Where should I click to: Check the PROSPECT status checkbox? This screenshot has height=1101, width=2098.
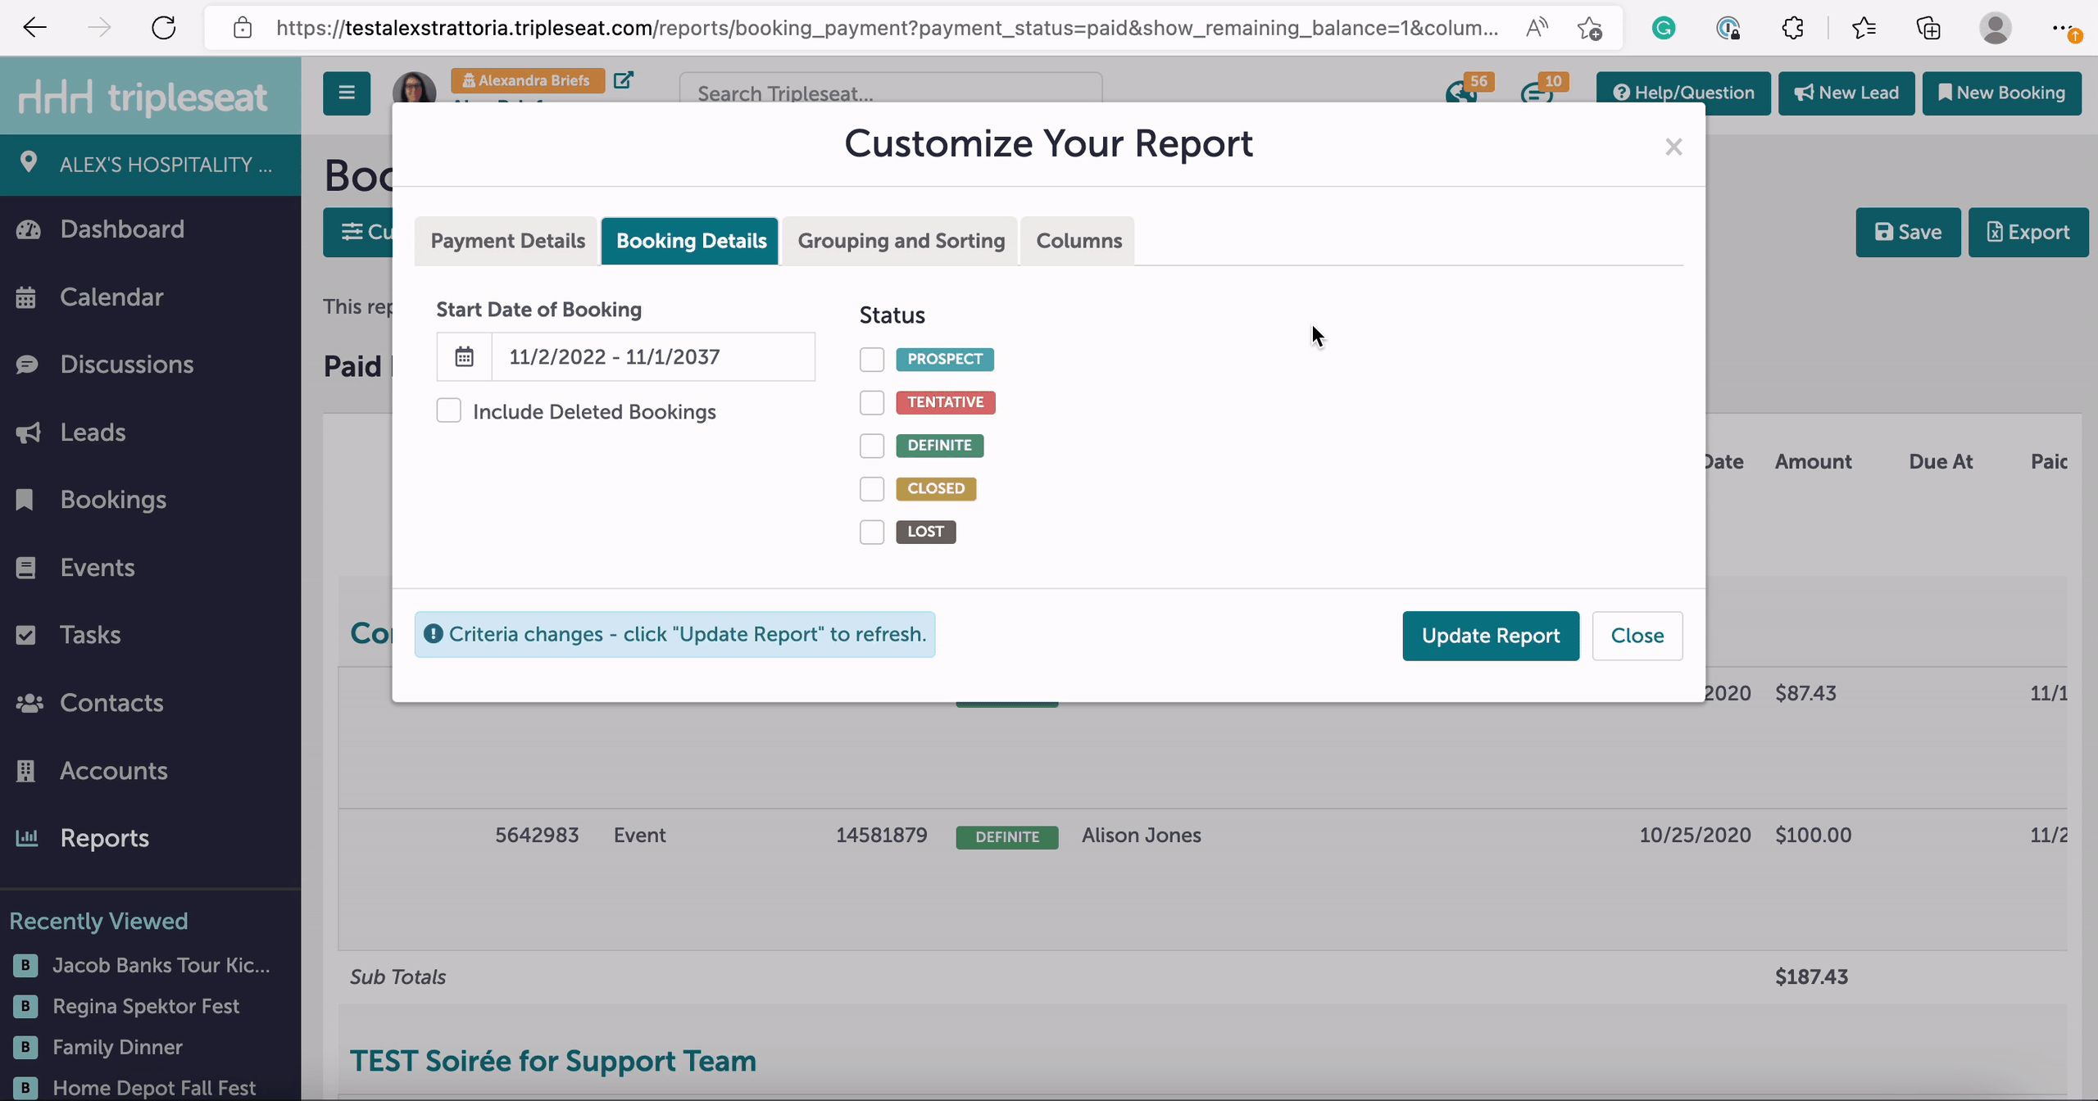[x=872, y=359]
